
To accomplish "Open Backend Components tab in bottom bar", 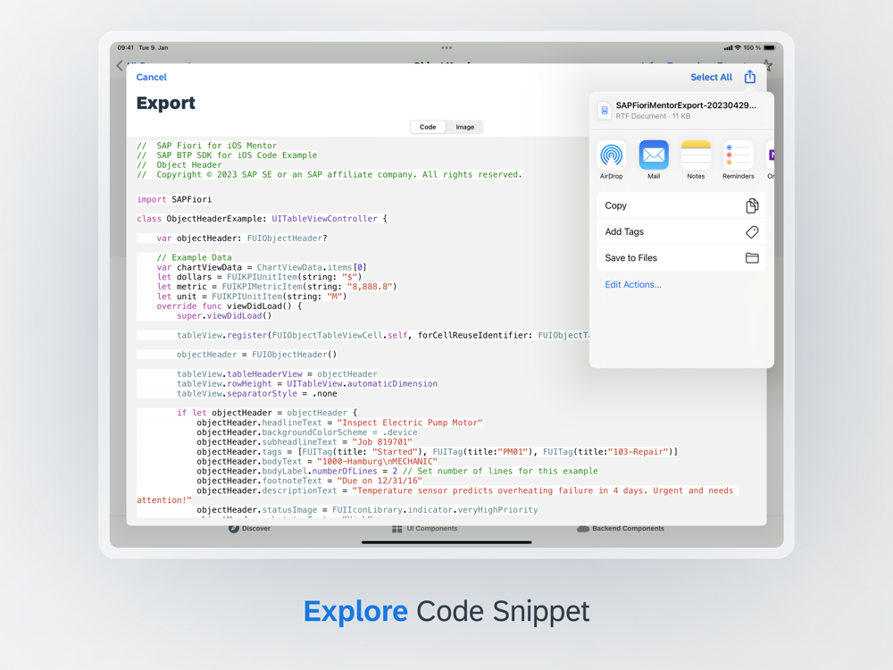I will tap(621, 529).
